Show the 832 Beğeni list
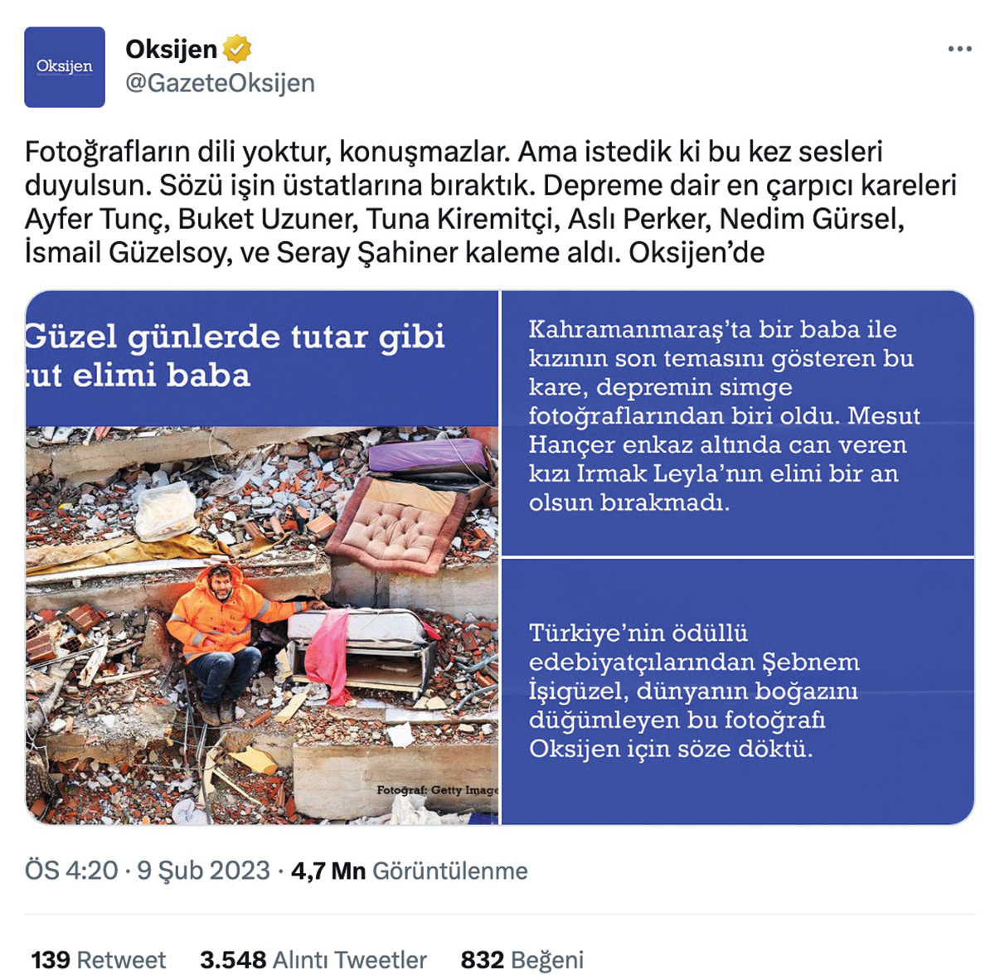The height and width of the screenshot is (980, 995). pos(522,959)
